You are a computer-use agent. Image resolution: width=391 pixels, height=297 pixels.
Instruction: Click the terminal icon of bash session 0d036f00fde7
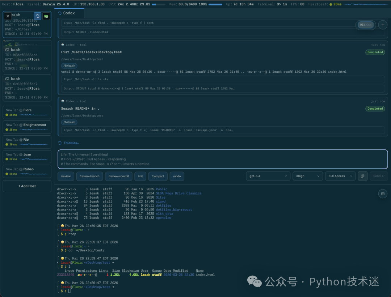point(7,79)
